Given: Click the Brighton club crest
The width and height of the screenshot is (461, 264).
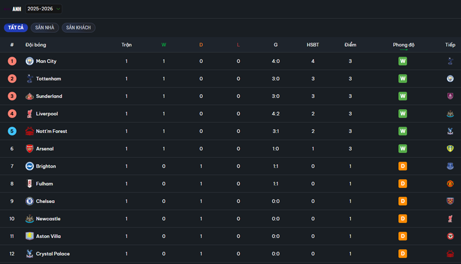Looking at the screenshot, I should pos(29,166).
